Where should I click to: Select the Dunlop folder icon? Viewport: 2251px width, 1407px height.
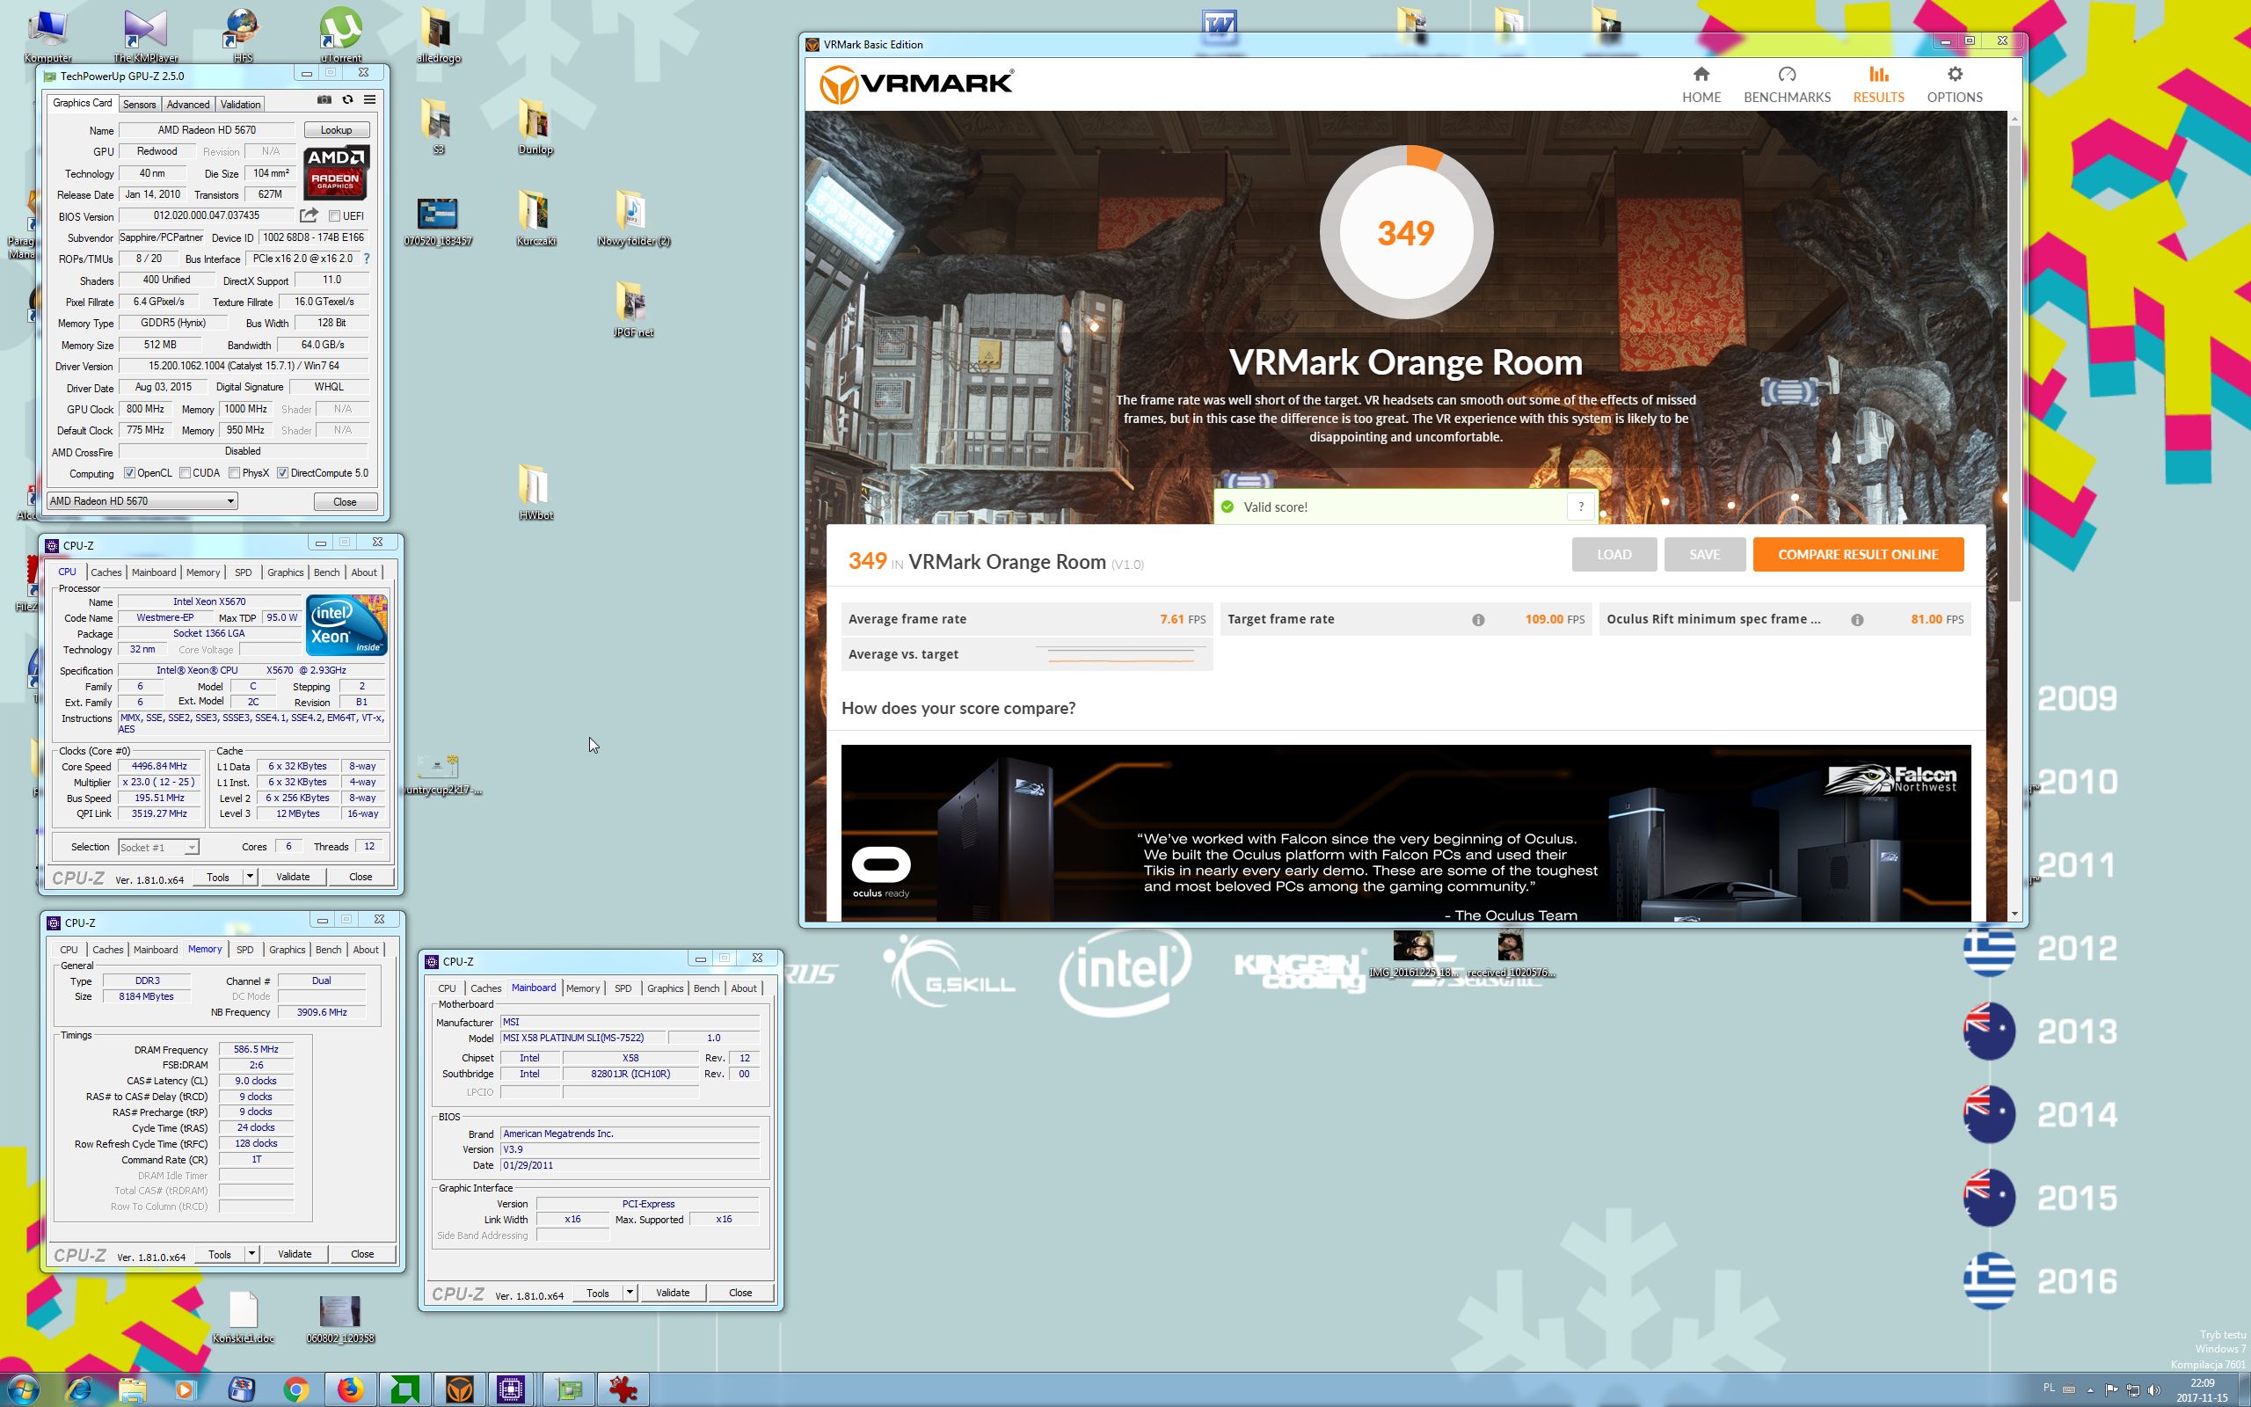(x=535, y=127)
